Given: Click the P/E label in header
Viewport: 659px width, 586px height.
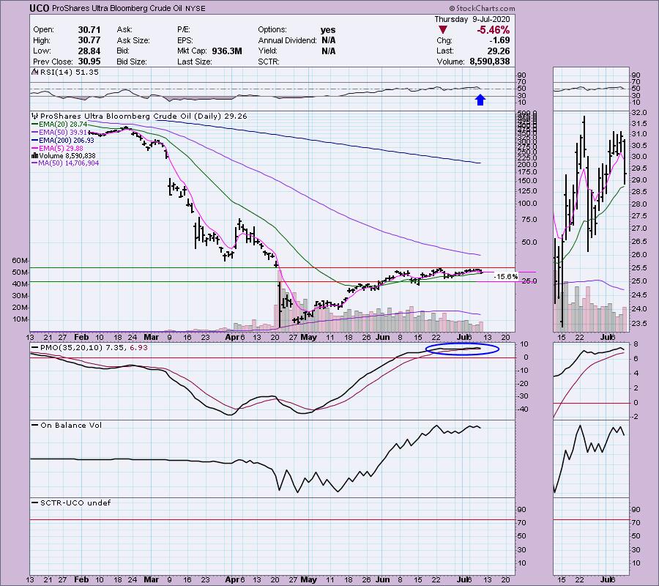Looking at the screenshot, I should tap(184, 30).
